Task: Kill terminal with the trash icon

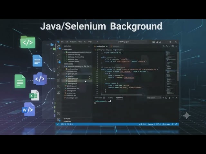Action: tap(170, 98)
